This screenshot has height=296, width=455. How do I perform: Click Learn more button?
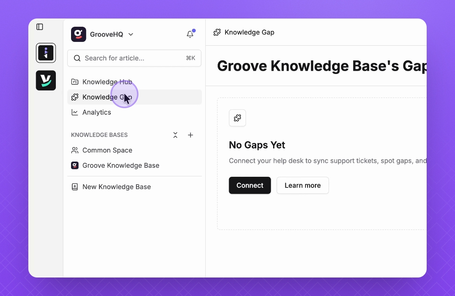click(303, 185)
